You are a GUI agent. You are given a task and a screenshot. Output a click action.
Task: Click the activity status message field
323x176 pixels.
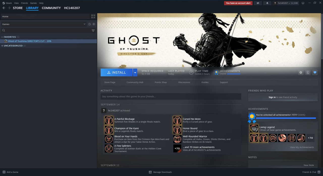(171, 96)
